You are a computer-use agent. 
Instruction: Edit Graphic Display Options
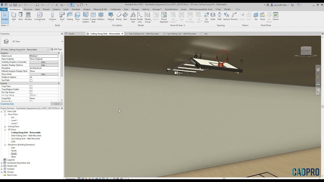(x=44, y=65)
